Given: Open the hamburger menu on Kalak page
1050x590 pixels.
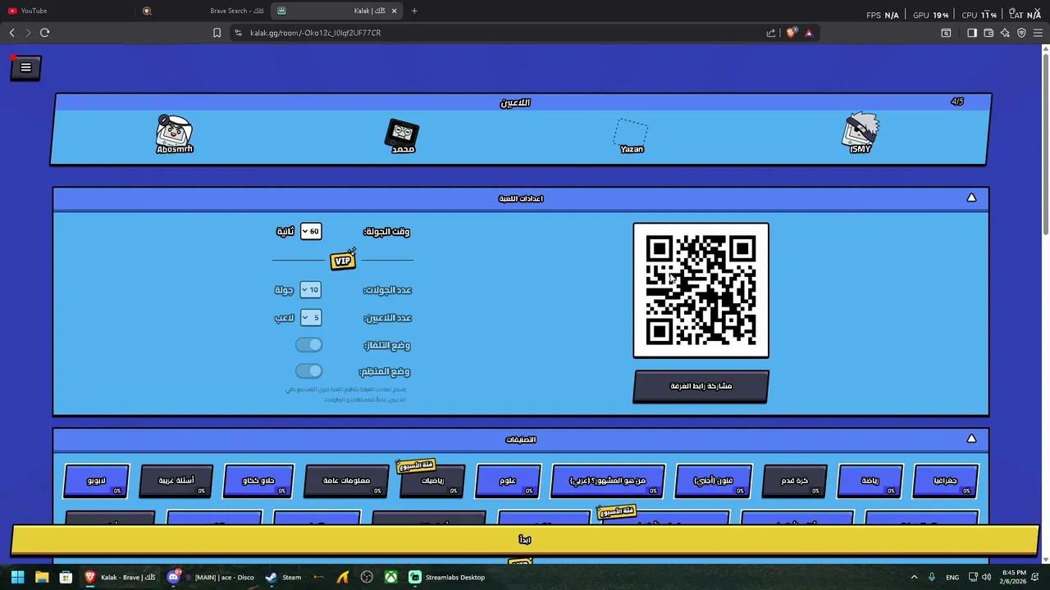Looking at the screenshot, I should pos(25,68).
